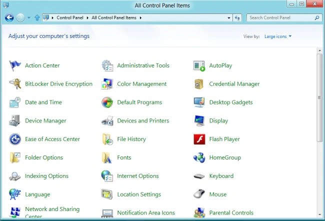This screenshot has height=221, width=325.
Task: Click the vertical scrollbar thumb
Action: click(319, 97)
